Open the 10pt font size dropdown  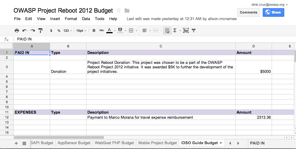point(81,31)
